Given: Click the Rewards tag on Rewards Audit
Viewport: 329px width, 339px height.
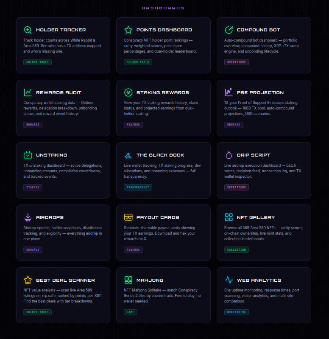Looking at the screenshot, I should 33,125.
